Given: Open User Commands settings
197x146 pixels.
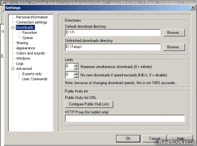Looking at the screenshot, I should 35,79.
